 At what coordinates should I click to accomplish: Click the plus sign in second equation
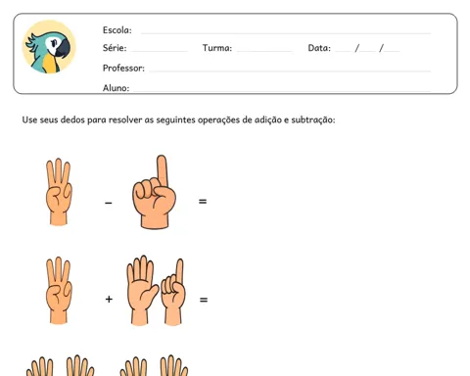109,299
